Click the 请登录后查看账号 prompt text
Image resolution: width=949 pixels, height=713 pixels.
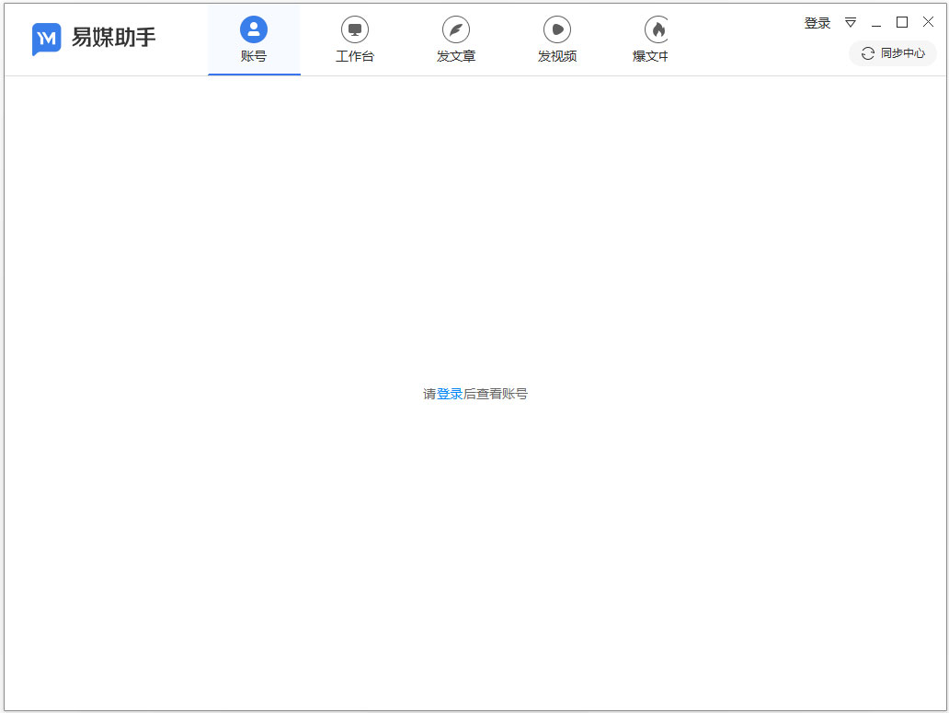[x=474, y=394]
